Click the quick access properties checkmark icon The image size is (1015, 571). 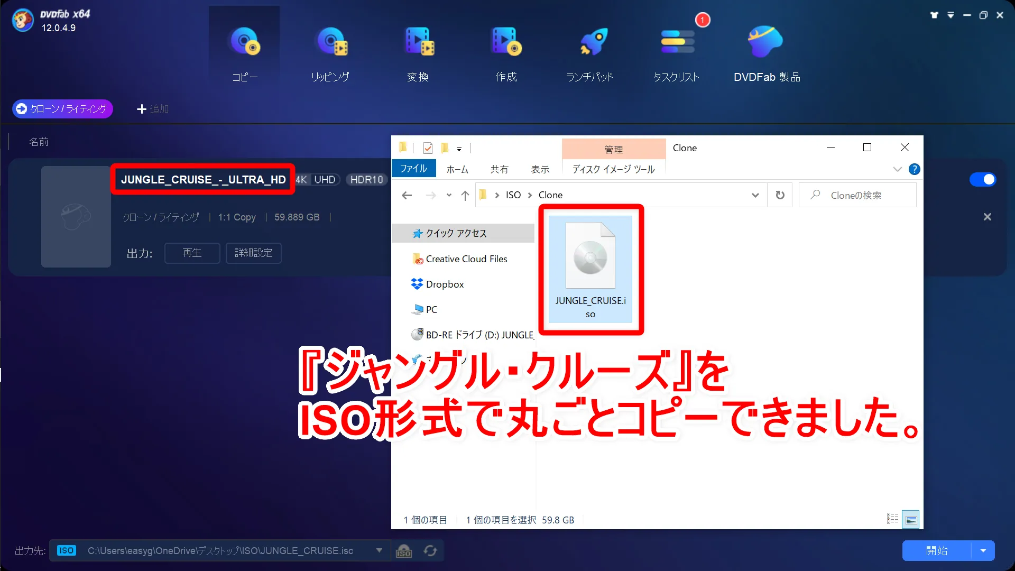pos(428,148)
